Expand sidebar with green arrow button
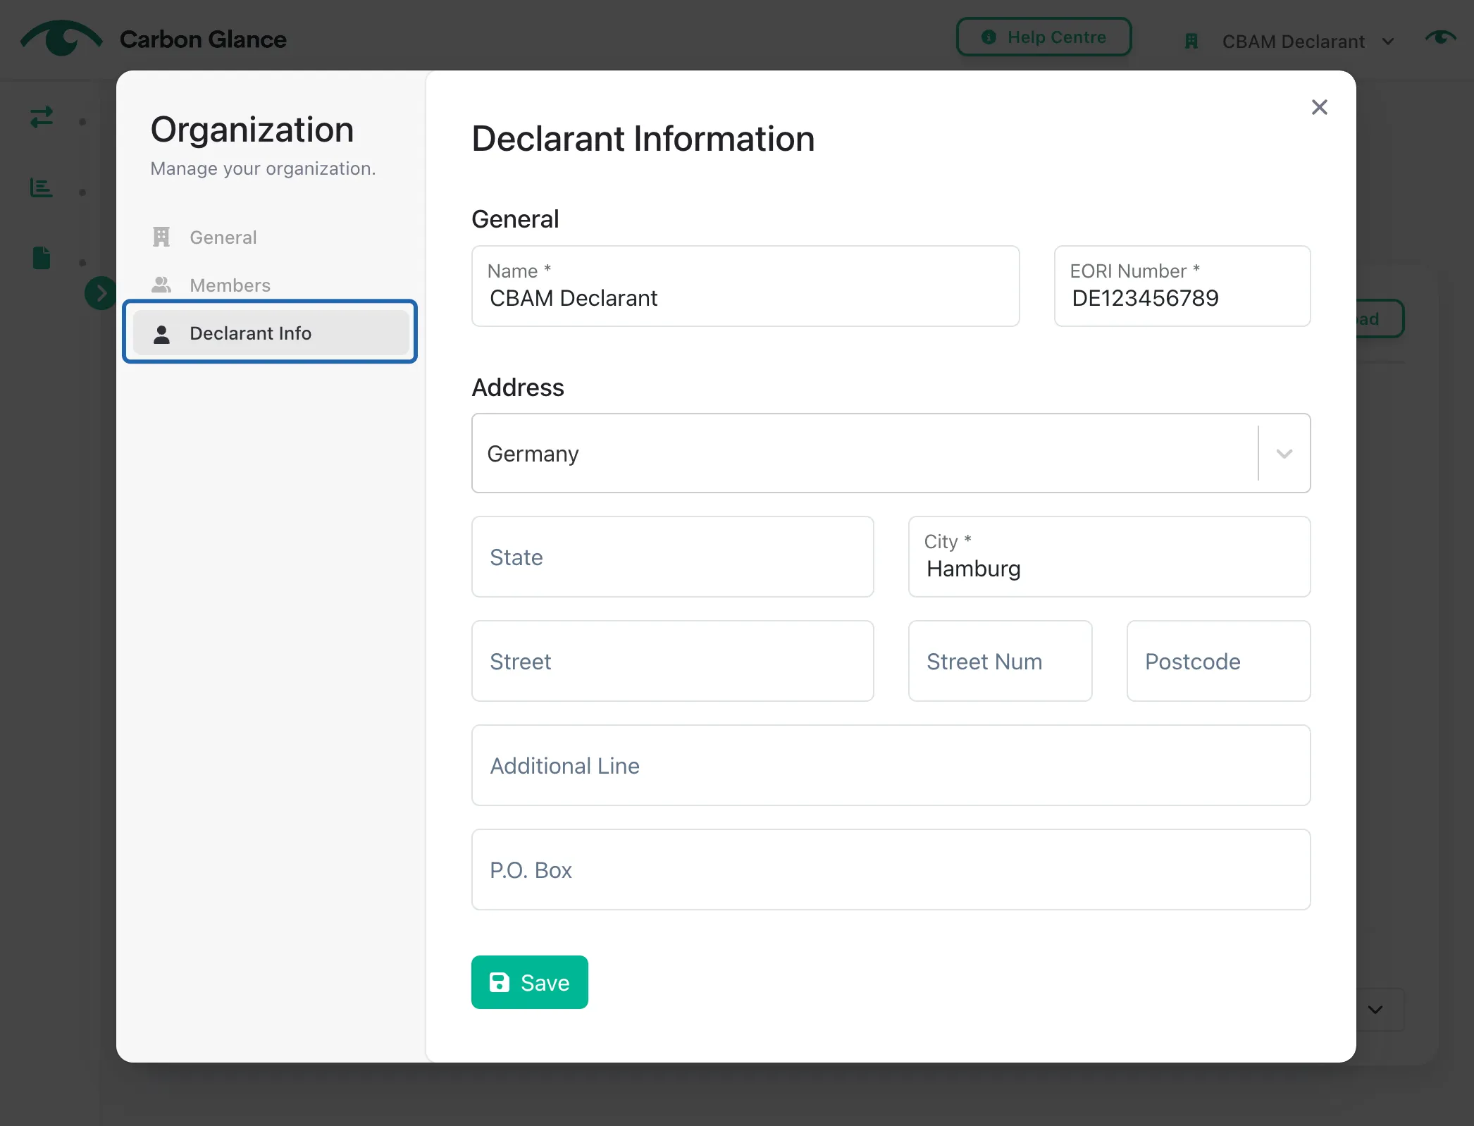This screenshot has width=1474, height=1126. click(x=101, y=292)
